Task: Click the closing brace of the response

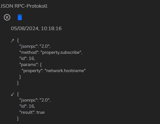Action: coord(18,119)
